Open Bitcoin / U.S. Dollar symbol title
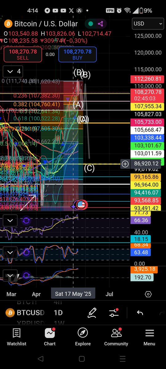The width and height of the screenshot is (166, 369). [46, 24]
